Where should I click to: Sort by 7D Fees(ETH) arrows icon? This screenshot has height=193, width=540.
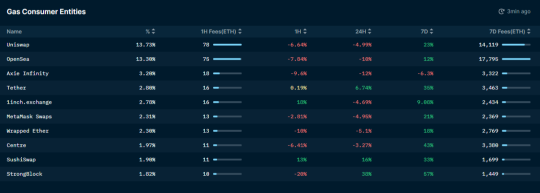click(x=528, y=31)
